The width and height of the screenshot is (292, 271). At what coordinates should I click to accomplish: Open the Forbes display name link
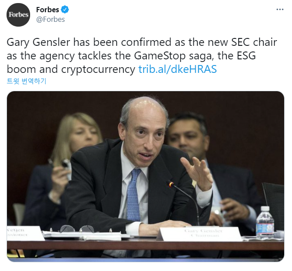(x=48, y=10)
